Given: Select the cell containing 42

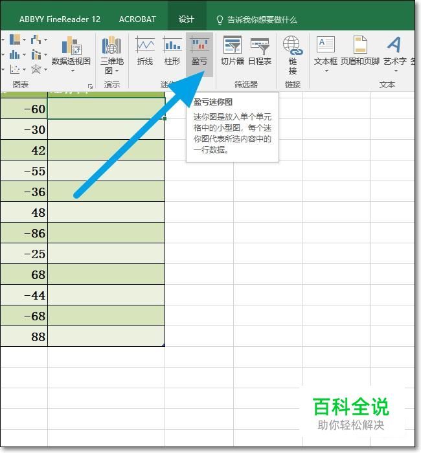Looking at the screenshot, I should [x=24, y=150].
